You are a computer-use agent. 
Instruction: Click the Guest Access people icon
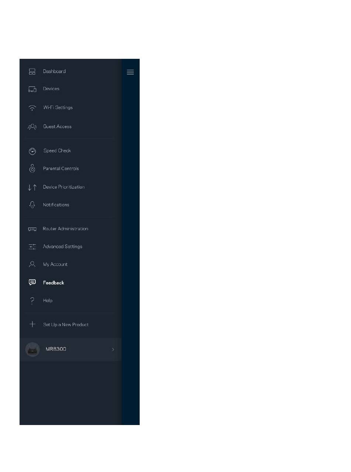32,127
